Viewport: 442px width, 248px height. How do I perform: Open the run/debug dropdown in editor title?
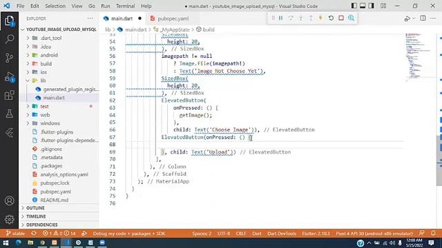(x=414, y=19)
